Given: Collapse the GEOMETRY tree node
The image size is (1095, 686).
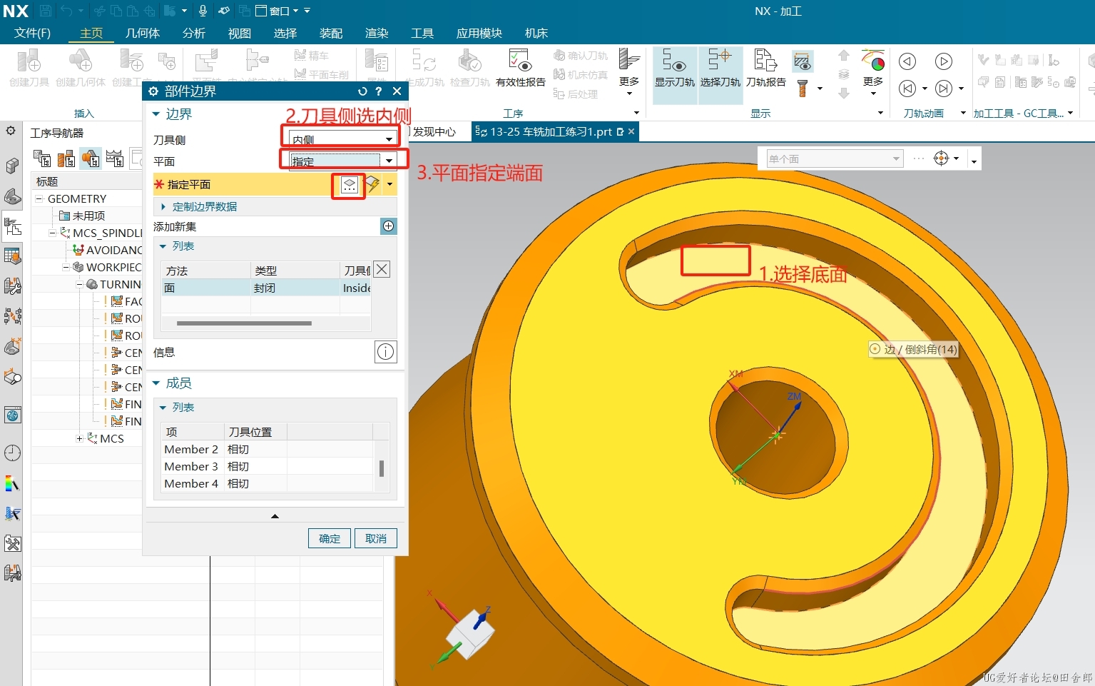Looking at the screenshot, I should pyautogui.click(x=39, y=198).
